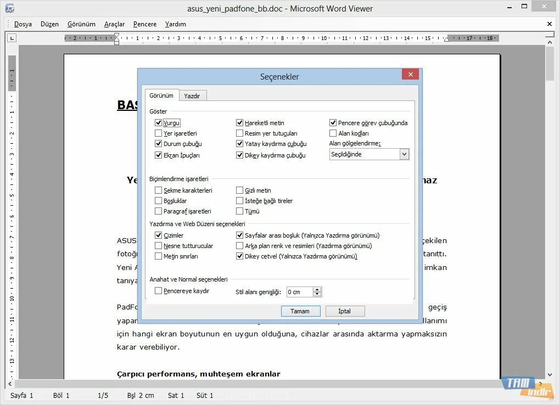Enable Resim yer tutucuları checkbox
The image size is (560, 405).
point(239,133)
